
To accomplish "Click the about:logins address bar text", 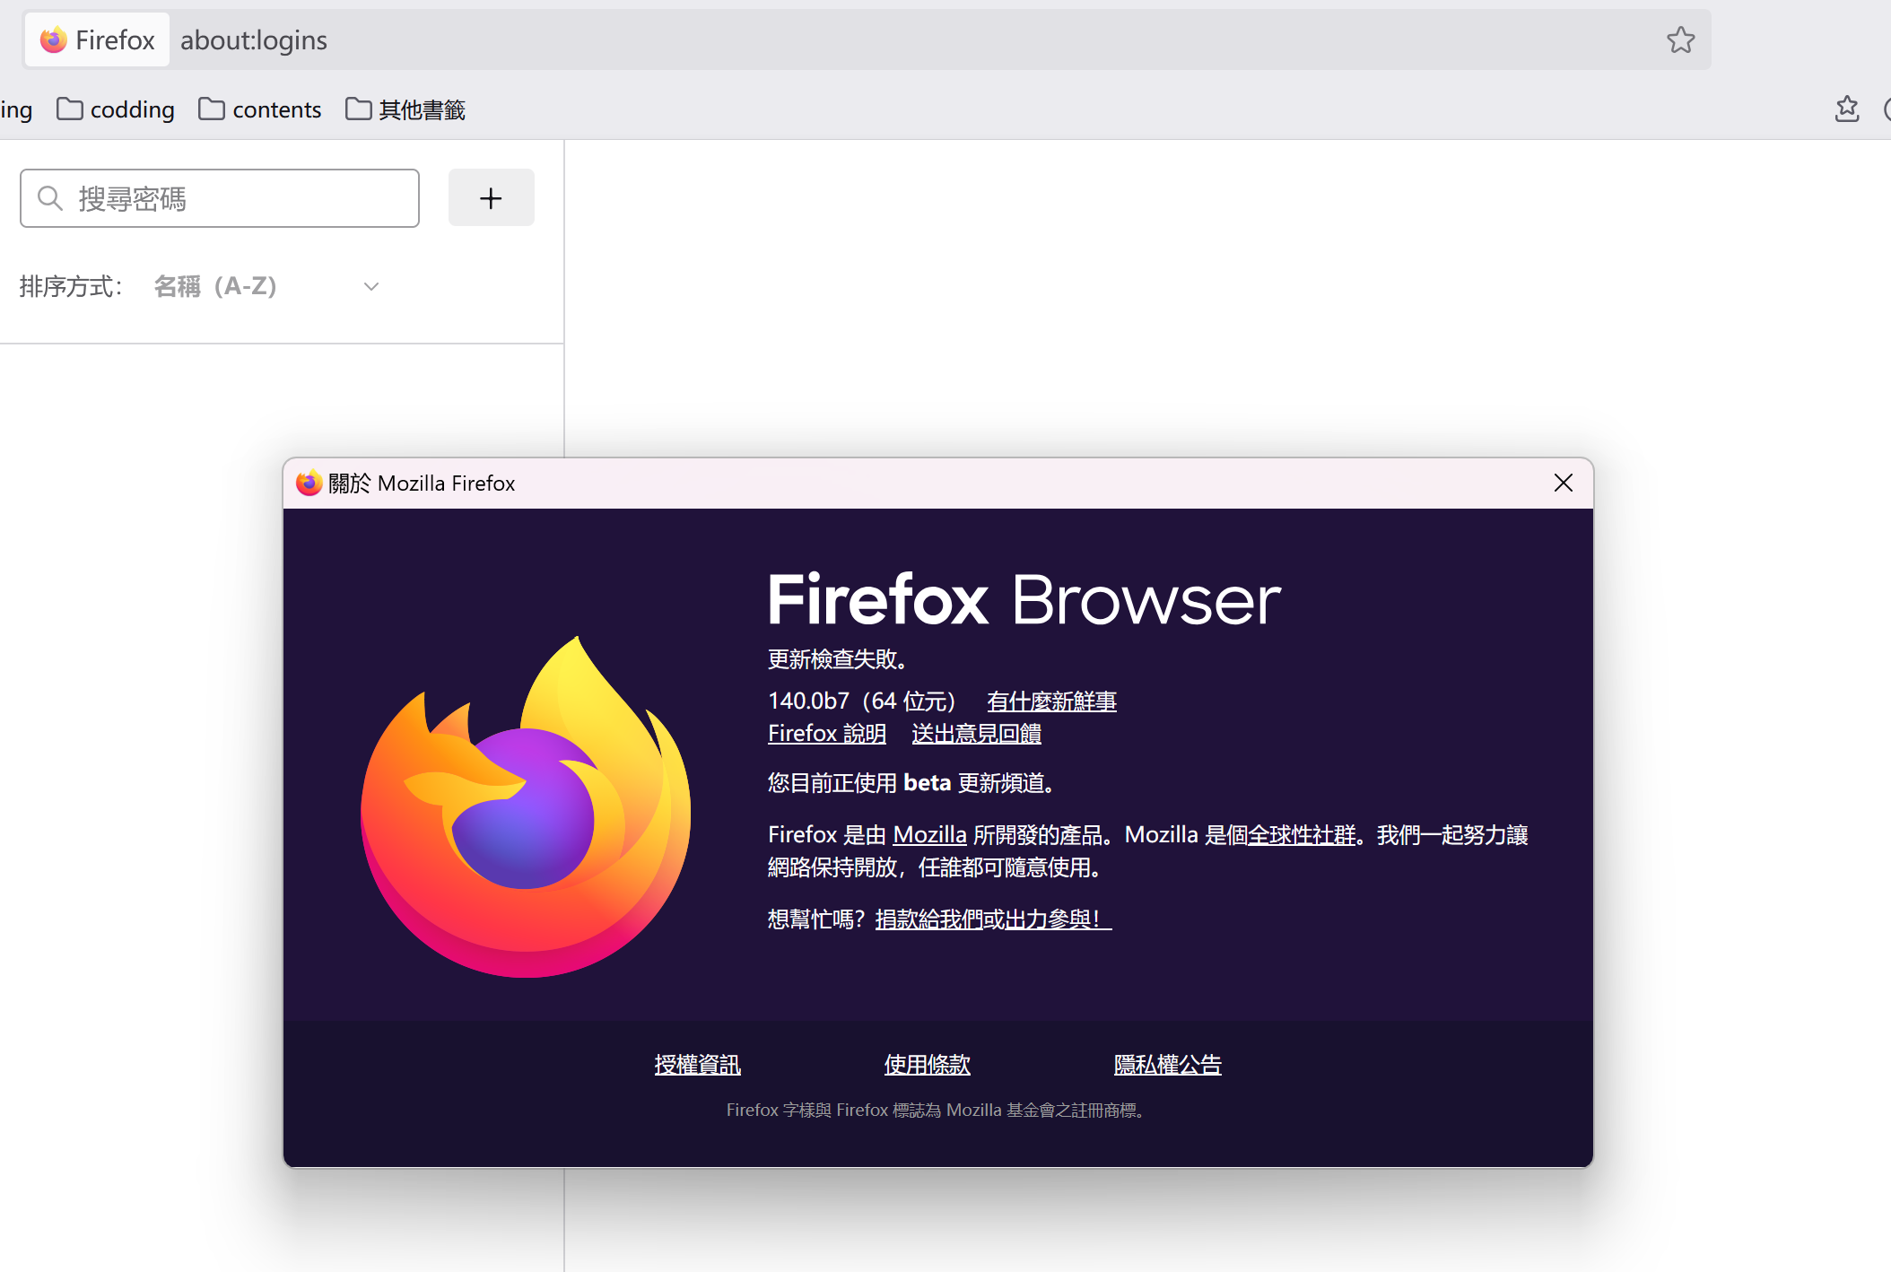I will [254, 40].
